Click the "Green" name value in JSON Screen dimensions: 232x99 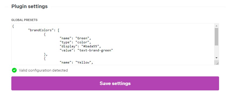click(82, 38)
